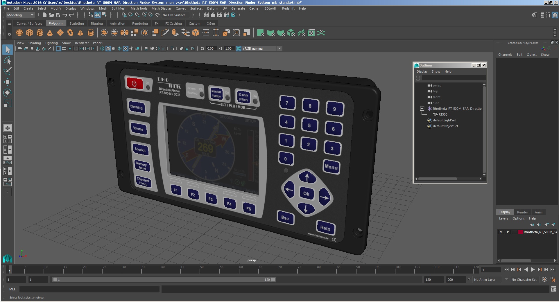Click the range slider bar end handle

point(273,279)
